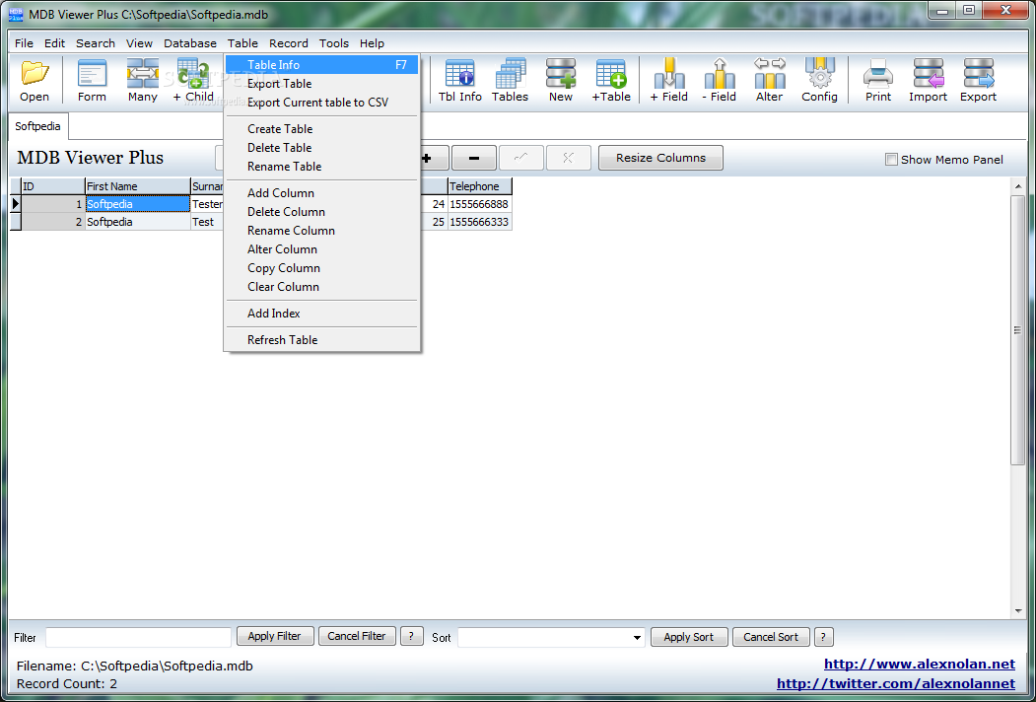Click the + Child toolbar icon

click(193, 80)
